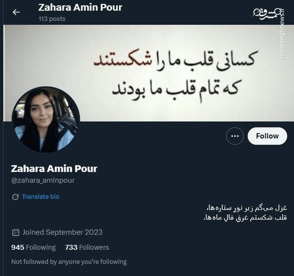Click the 113 posts count
The width and height of the screenshot is (294, 276).
(52, 19)
